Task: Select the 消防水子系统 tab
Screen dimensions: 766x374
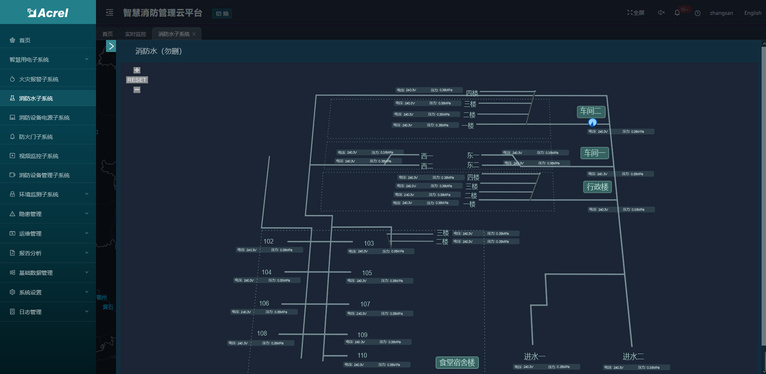Action: tap(174, 34)
